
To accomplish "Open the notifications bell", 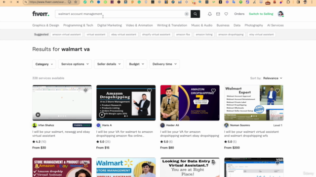I will [x=210, y=14].
